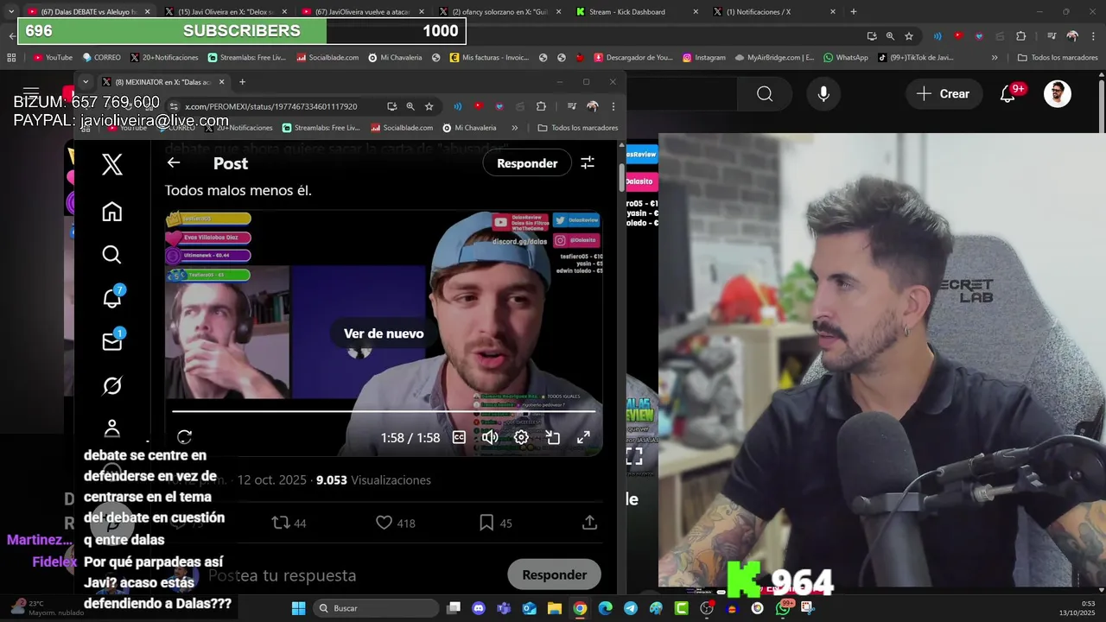The height and width of the screenshot is (622, 1106).
Task: Replay video with Ver de nuevo
Action: (384, 333)
